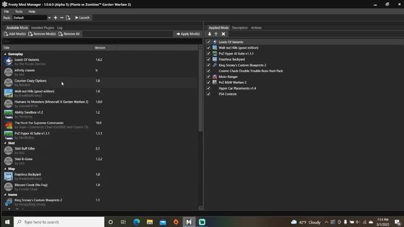Click Counter Crazy Options placeholder icon
Image resolution: width=404 pixels, height=227 pixels.
coord(8,83)
